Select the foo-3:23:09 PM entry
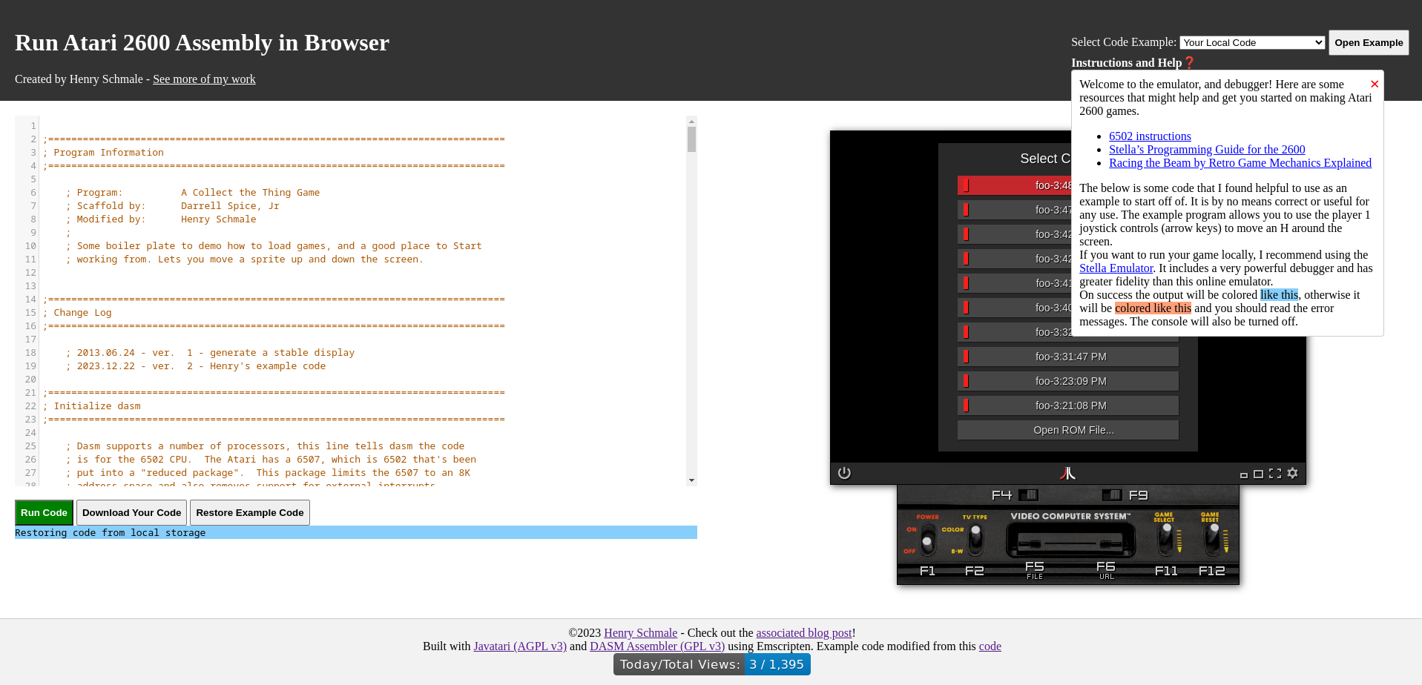This screenshot has height=685, width=1422. [1068, 381]
